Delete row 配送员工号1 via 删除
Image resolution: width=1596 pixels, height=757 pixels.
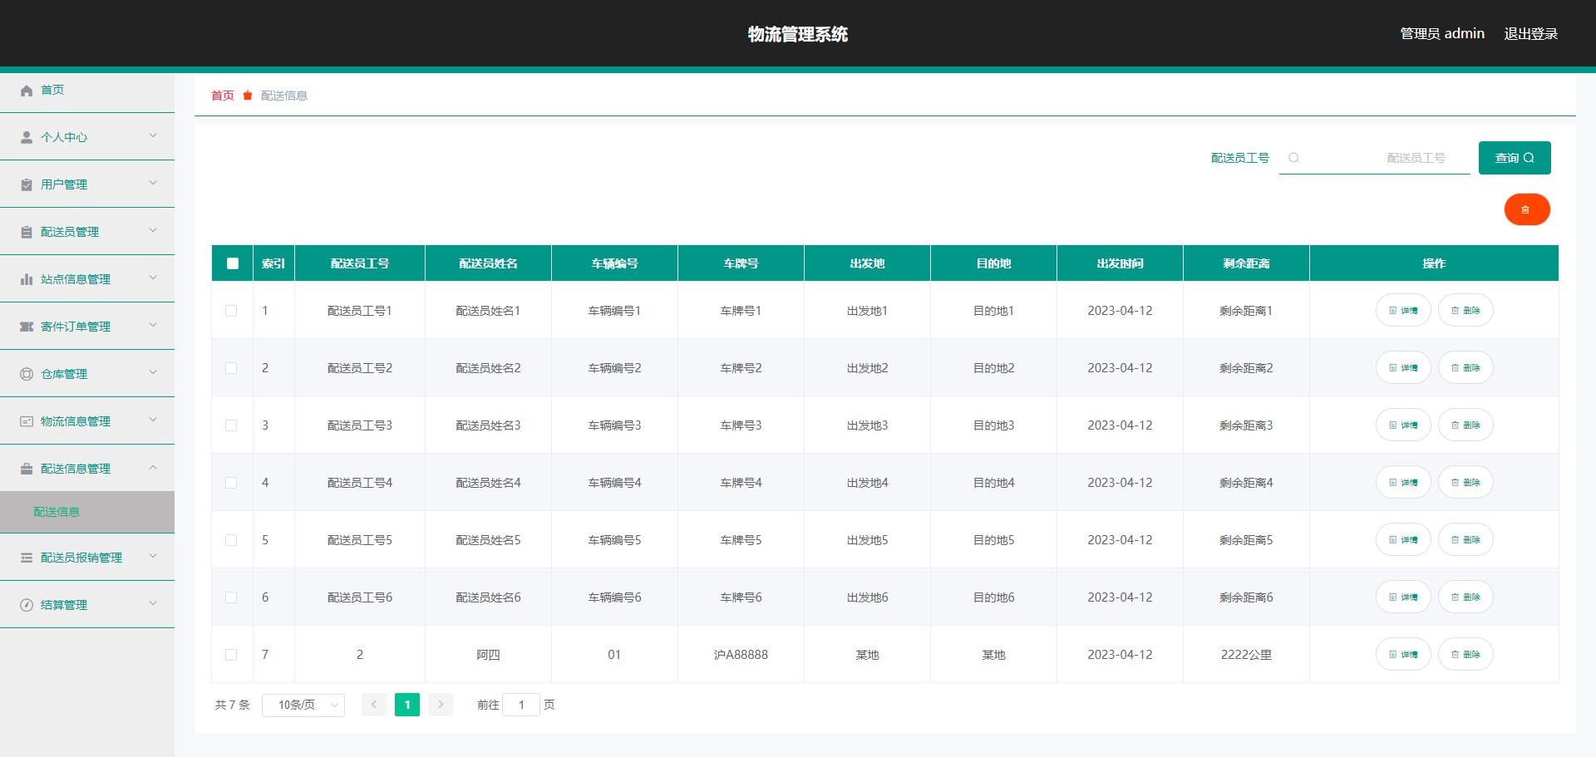pyautogui.click(x=1465, y=310)
